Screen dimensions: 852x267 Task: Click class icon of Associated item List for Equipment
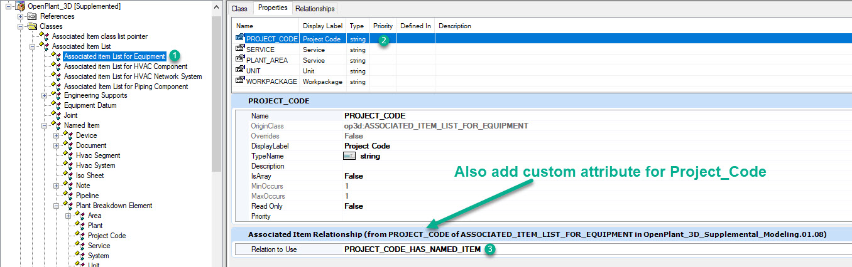56,56
